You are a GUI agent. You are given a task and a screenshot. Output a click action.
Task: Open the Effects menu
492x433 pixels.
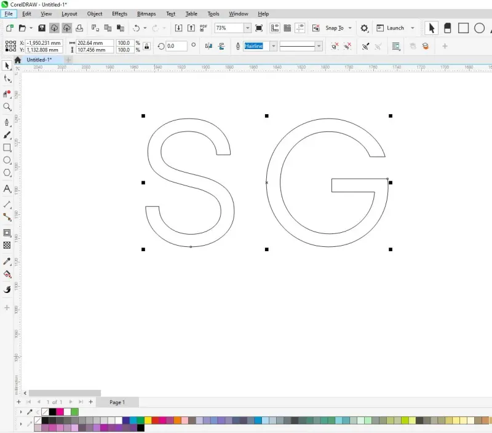[119, 14]
